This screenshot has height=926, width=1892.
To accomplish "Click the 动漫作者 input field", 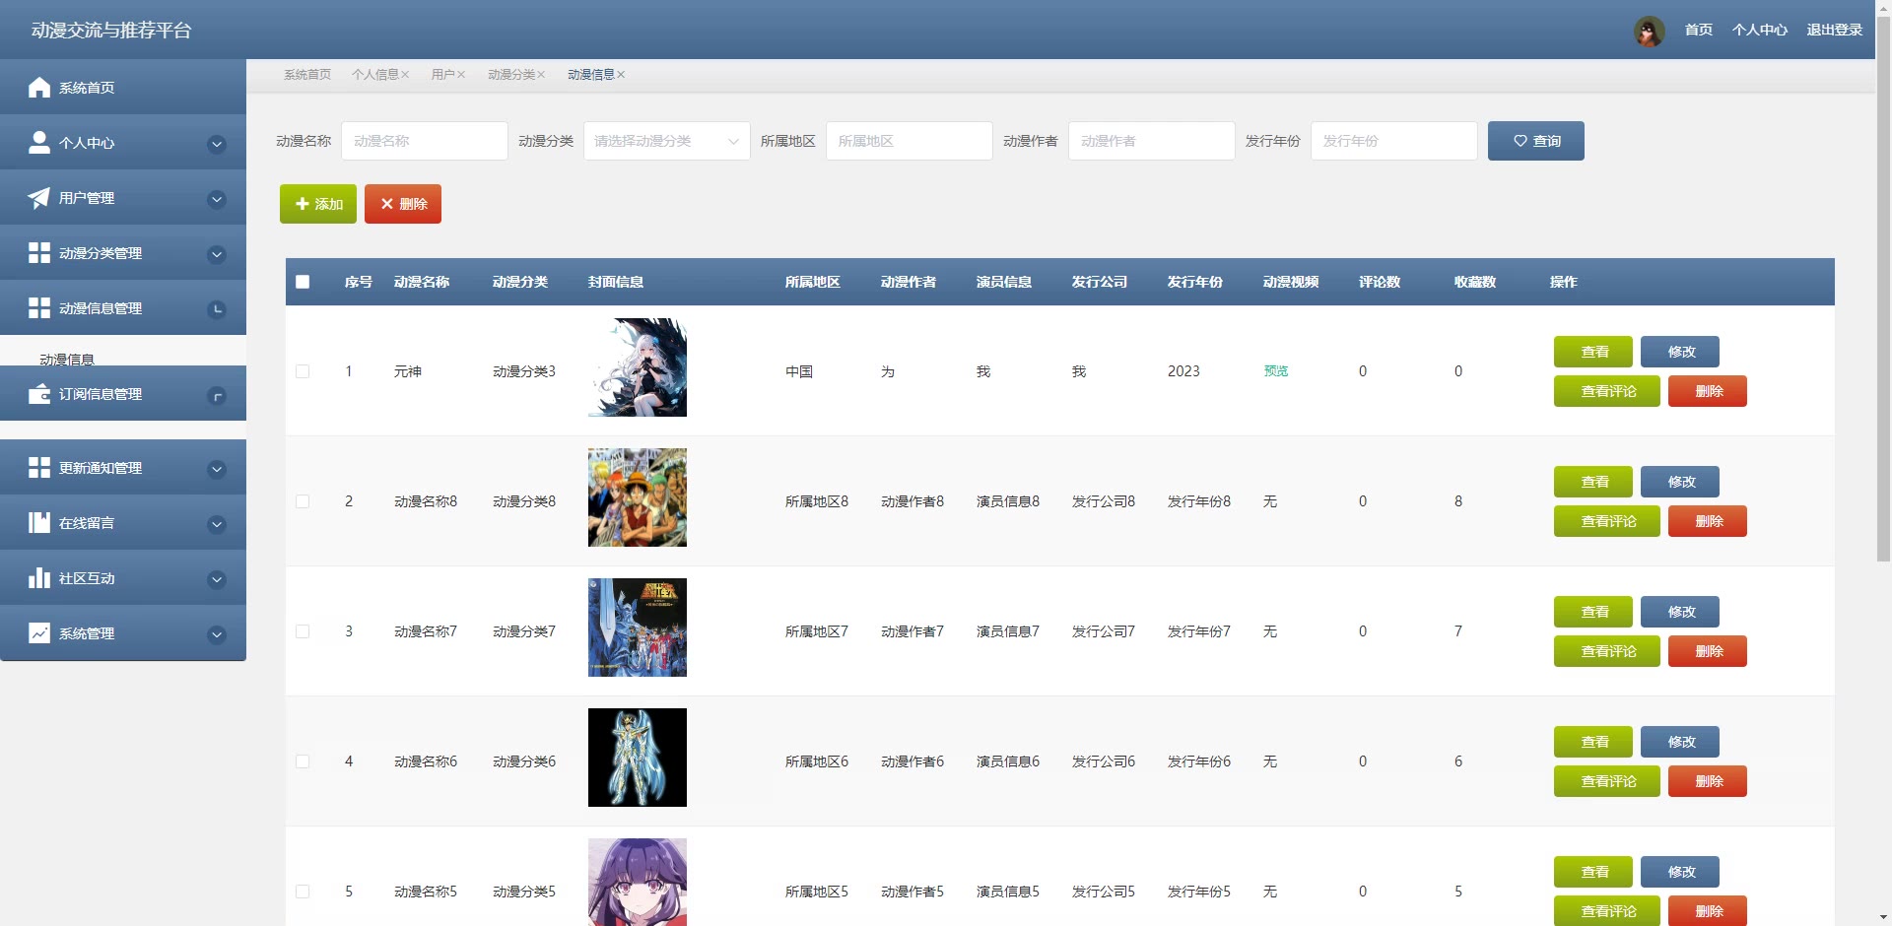I will pos(1152,141).
